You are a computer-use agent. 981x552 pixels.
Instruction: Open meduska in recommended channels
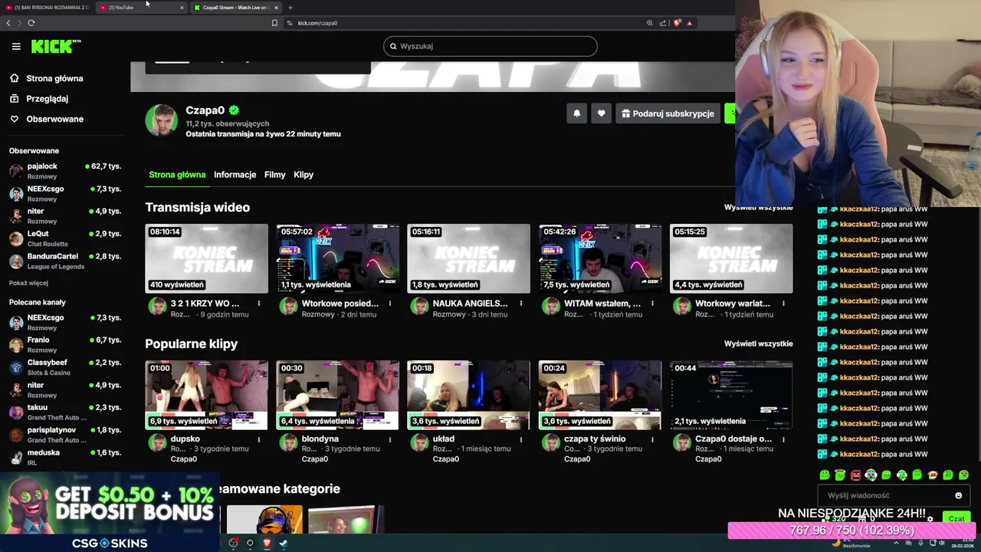click(64, 457)
